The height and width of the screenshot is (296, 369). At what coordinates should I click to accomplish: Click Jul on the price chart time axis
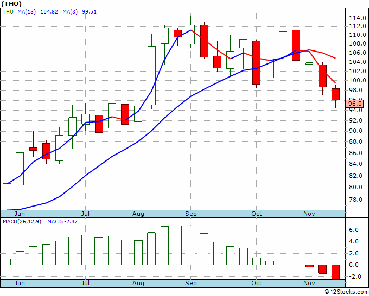click(85, 214)
